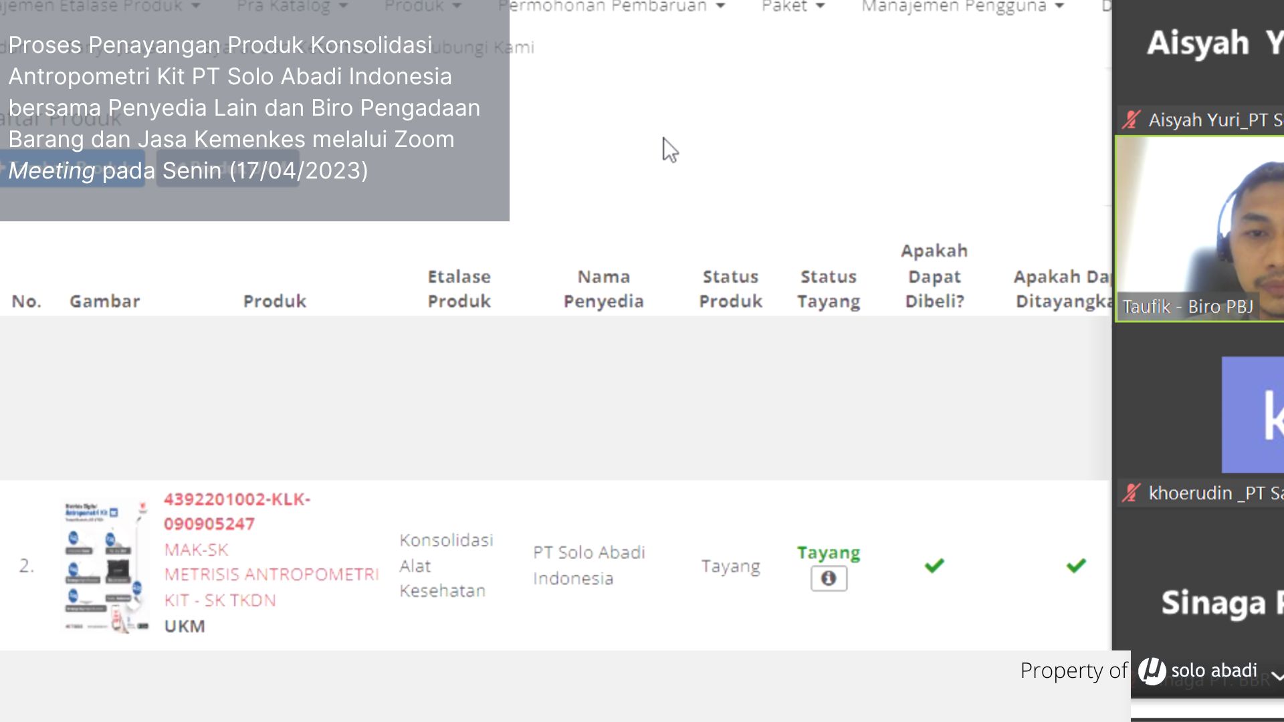Open MAK-SK METRISIS ANTROPOMETRI KIT product link
The image size is (1284, 722).
click(x=272, y=575)
